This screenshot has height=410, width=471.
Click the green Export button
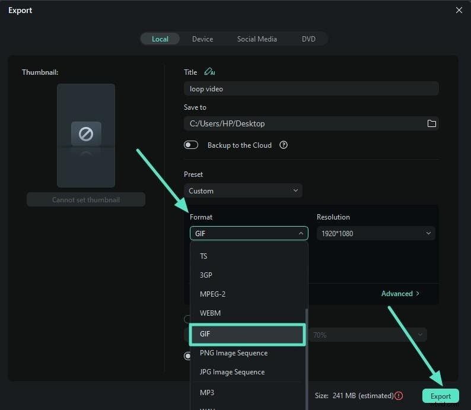point(440,396)
